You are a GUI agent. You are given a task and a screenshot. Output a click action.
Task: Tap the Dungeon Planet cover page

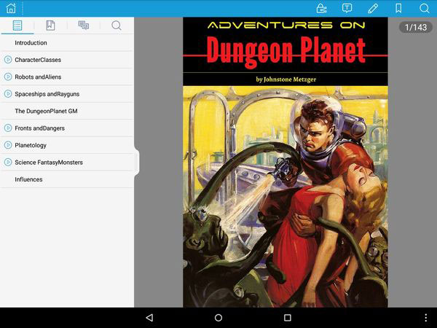coord(285,163)
